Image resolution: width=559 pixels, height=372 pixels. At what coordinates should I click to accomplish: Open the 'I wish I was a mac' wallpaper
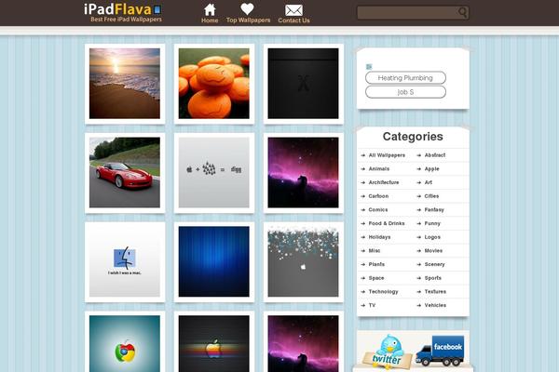point(125,261)
